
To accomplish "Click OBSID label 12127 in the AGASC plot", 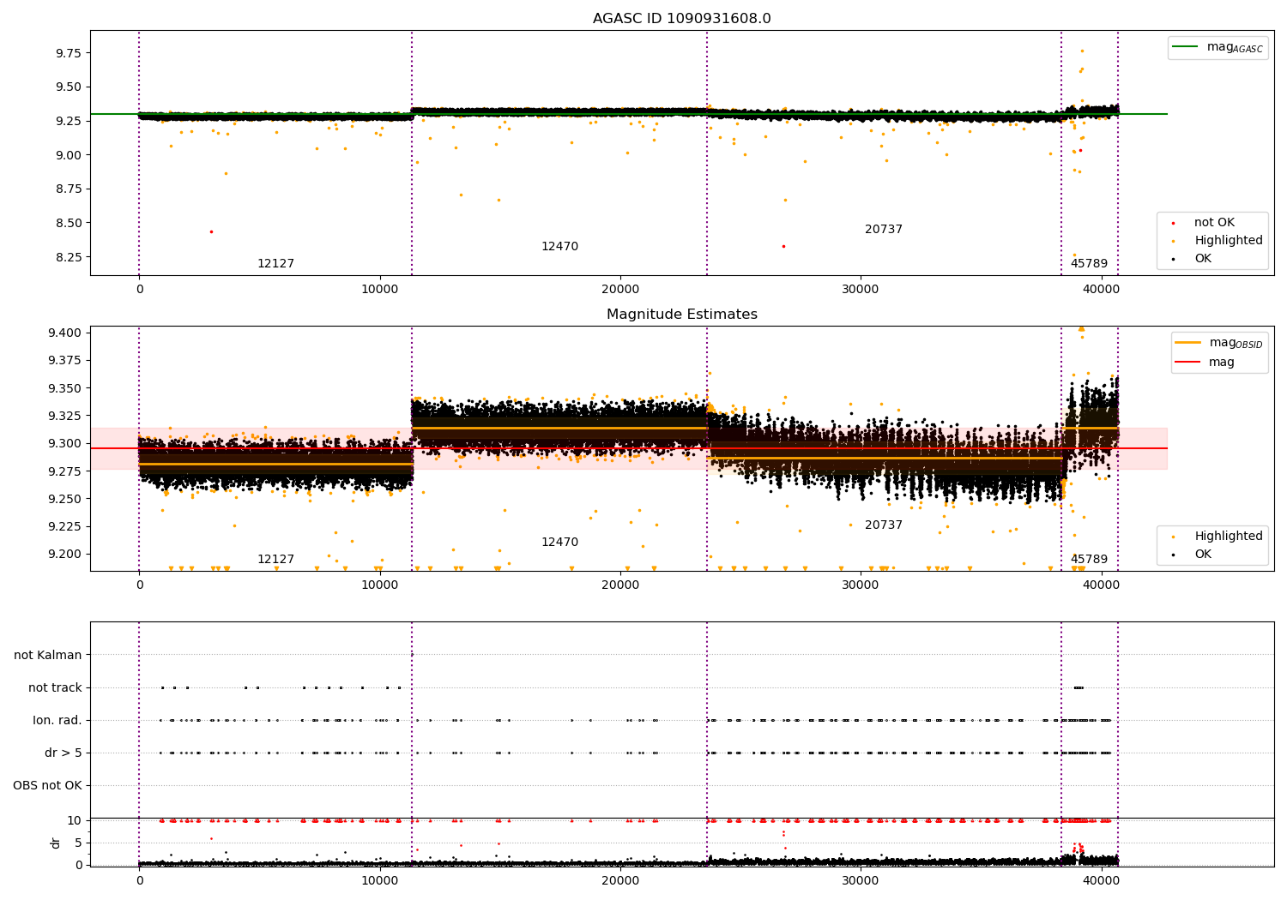I will pos(275,264).
